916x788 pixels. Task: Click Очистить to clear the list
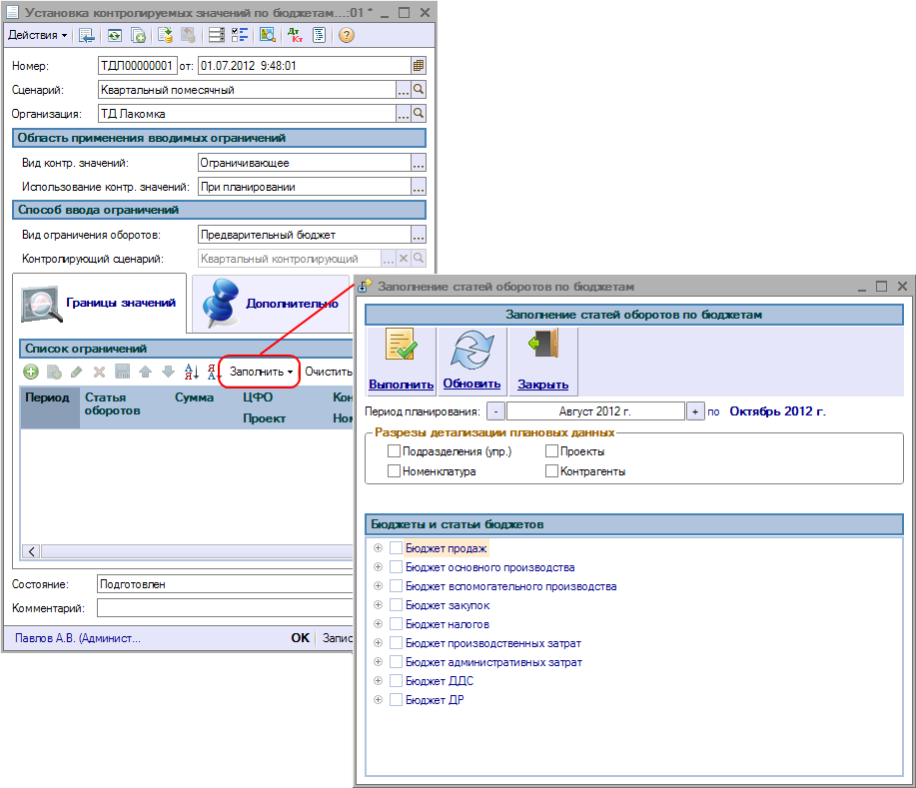pyautogui.click(x=329, y=372)
